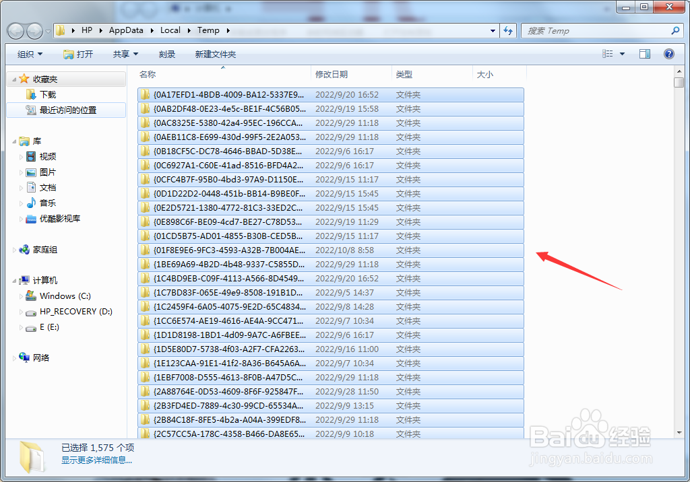Click the 刻录 toolbar button
This screenshot has width=690, height=482.
pyautogui.click(x=167, y=54)
